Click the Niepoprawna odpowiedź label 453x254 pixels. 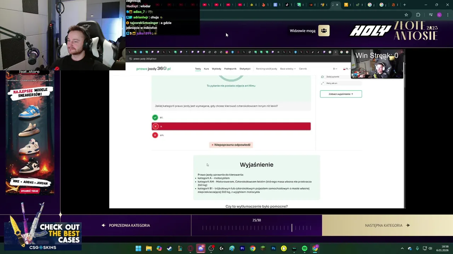(x=231, y=145)
